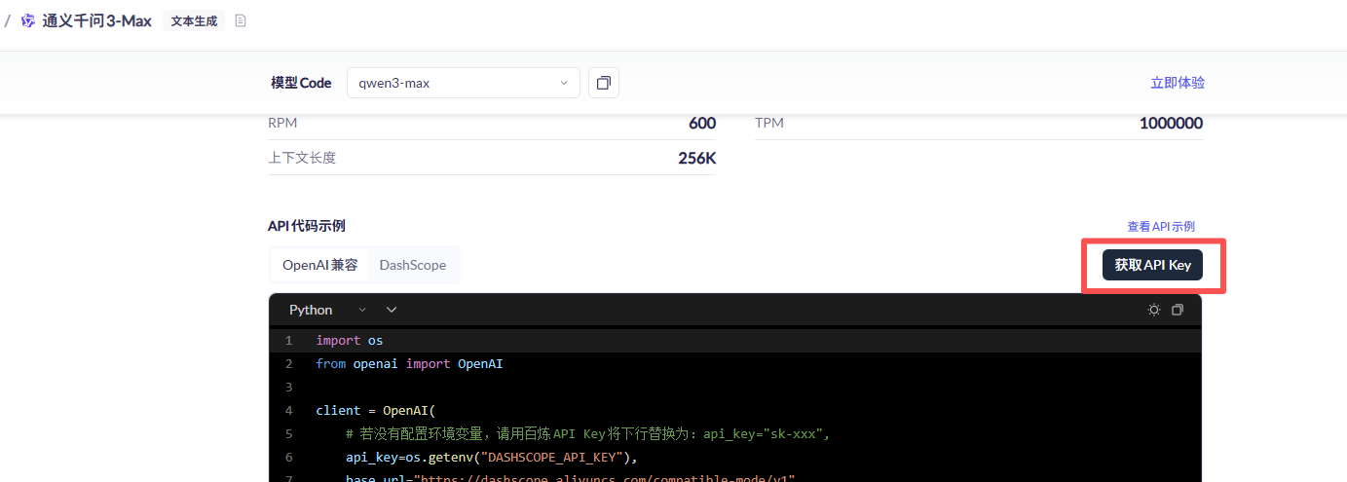Click the 上下文长度 label
Viewport: 1347px width, 482px height.
302,158
